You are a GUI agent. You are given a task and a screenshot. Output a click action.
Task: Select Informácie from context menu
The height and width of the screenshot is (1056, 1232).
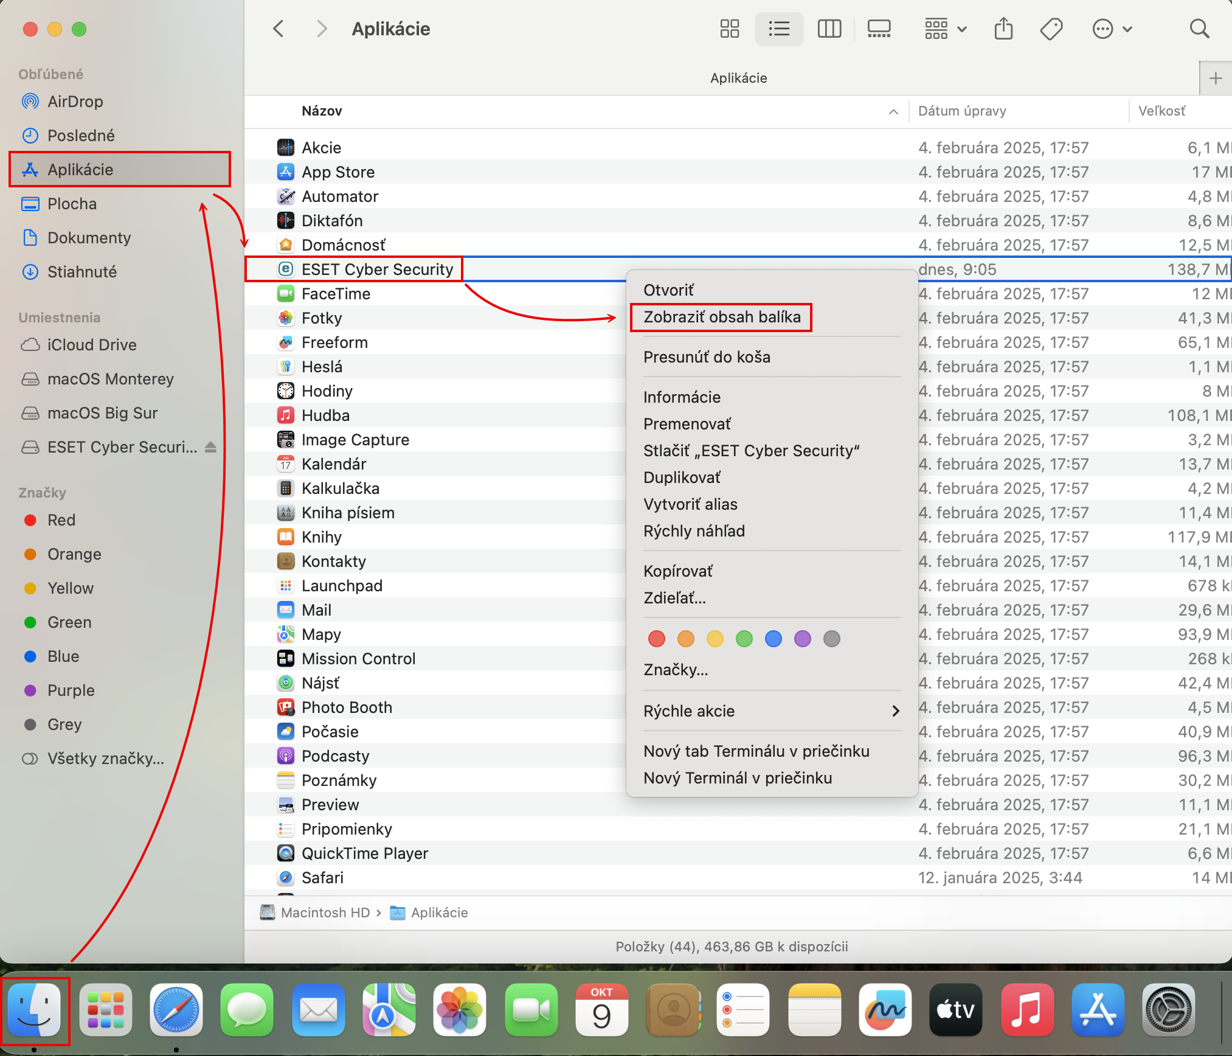click(682, 397)
